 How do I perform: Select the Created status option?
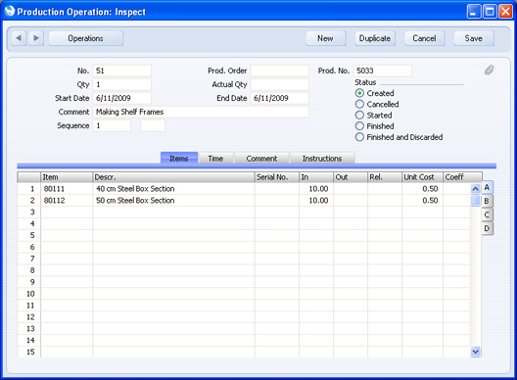359,93
